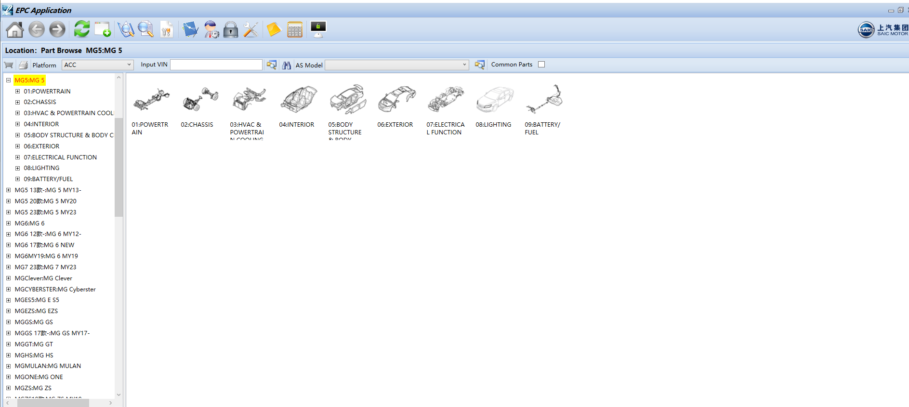The height and width of the screenshot is (407, 909).
Task: Click tree scrollbar down arrow
Action: [x=119, y=395]
